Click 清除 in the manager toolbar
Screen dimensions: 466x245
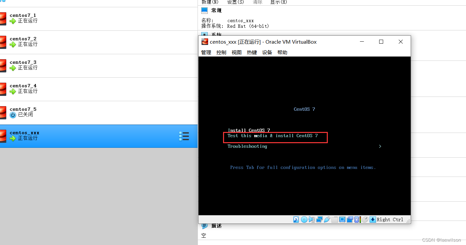click(x=258, y=2)
